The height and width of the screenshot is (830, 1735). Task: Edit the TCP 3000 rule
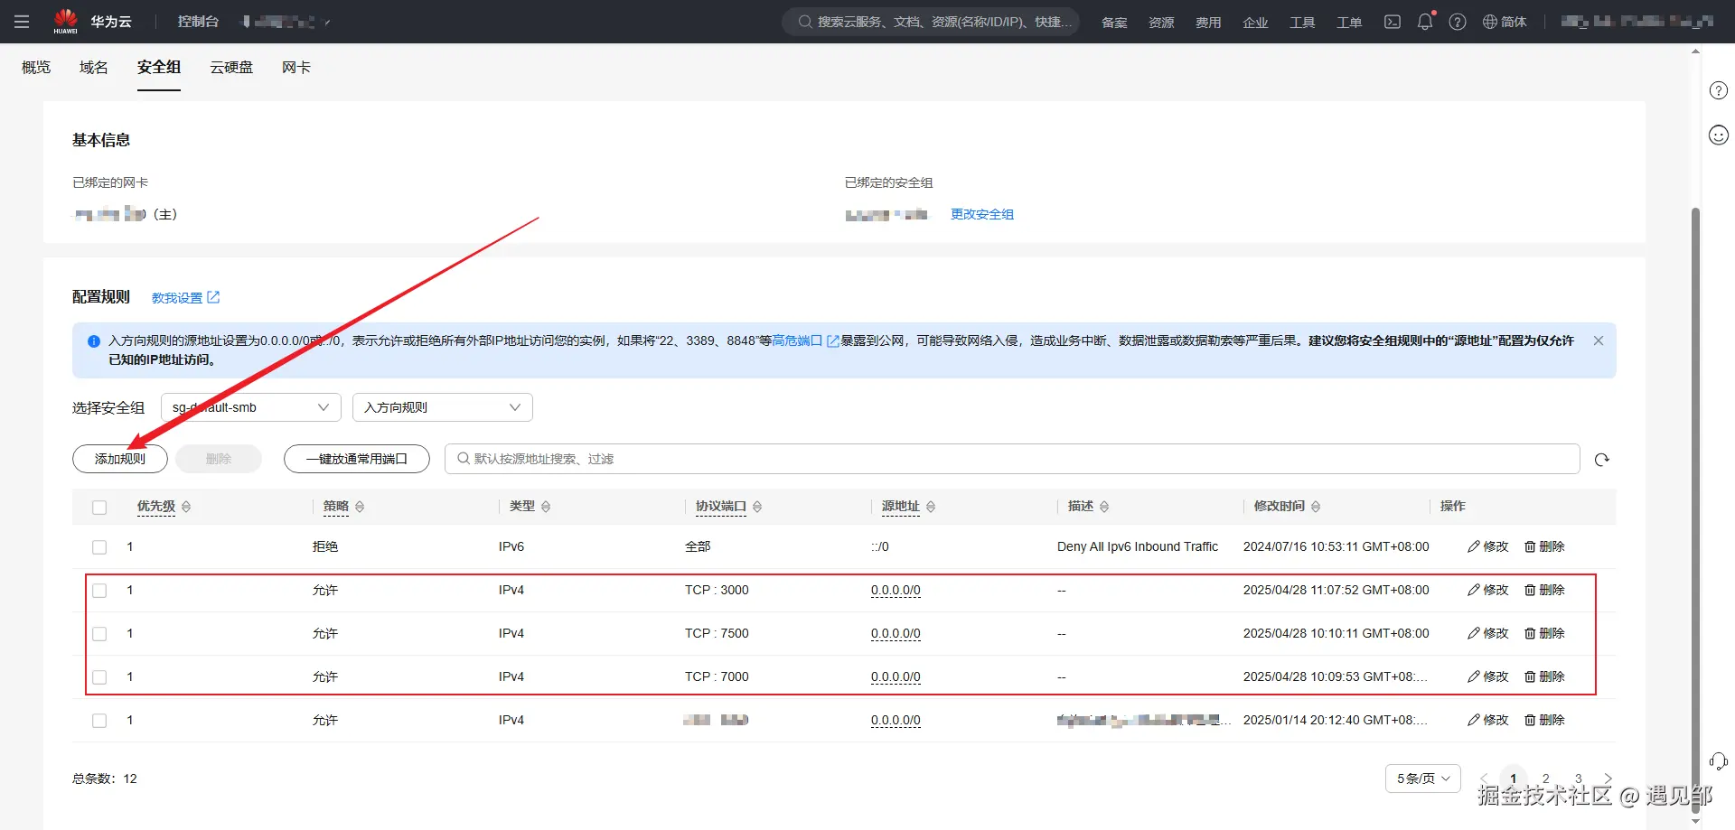[1488, 590]
